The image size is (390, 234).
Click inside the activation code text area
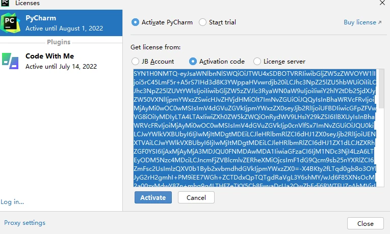[255, 127]
